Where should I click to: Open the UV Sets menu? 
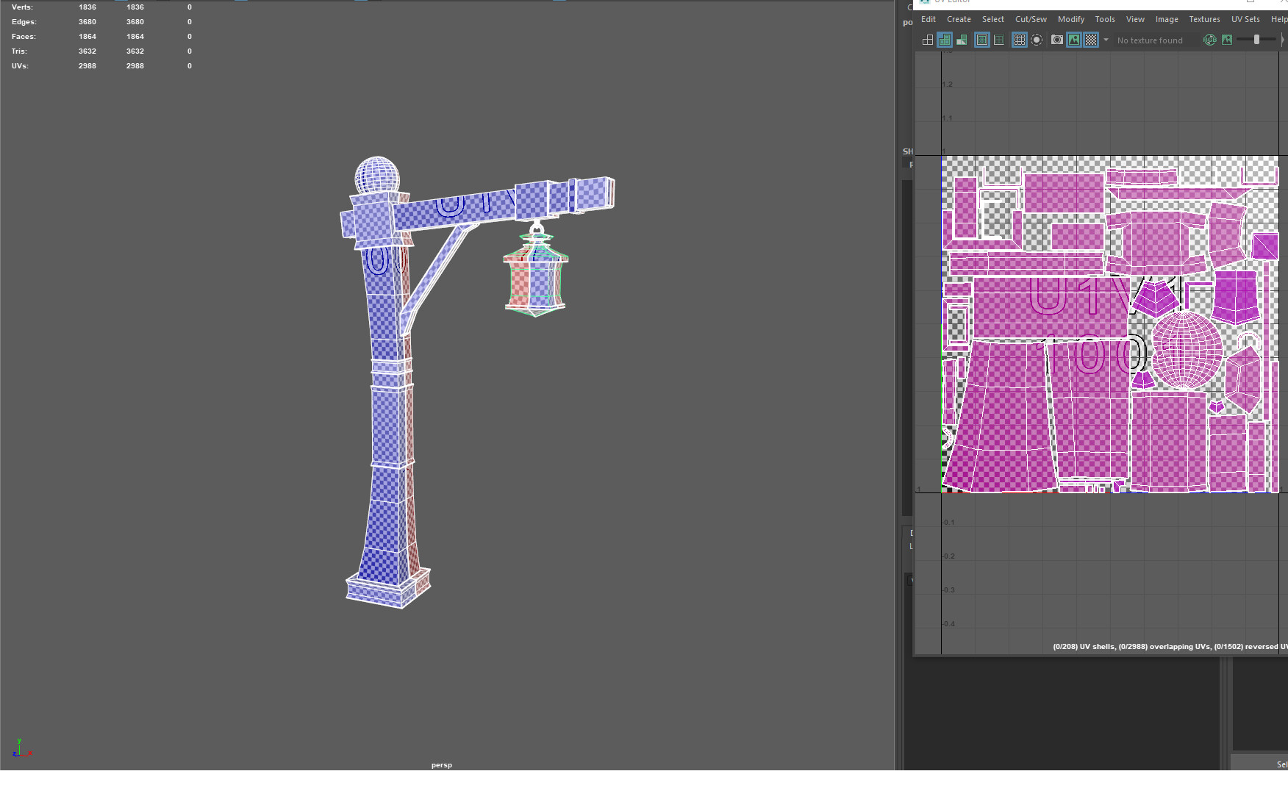pyautogui.click(x=1245, y=19)
